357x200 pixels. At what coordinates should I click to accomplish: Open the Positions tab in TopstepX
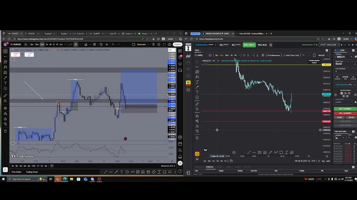[x=209, y=167]
